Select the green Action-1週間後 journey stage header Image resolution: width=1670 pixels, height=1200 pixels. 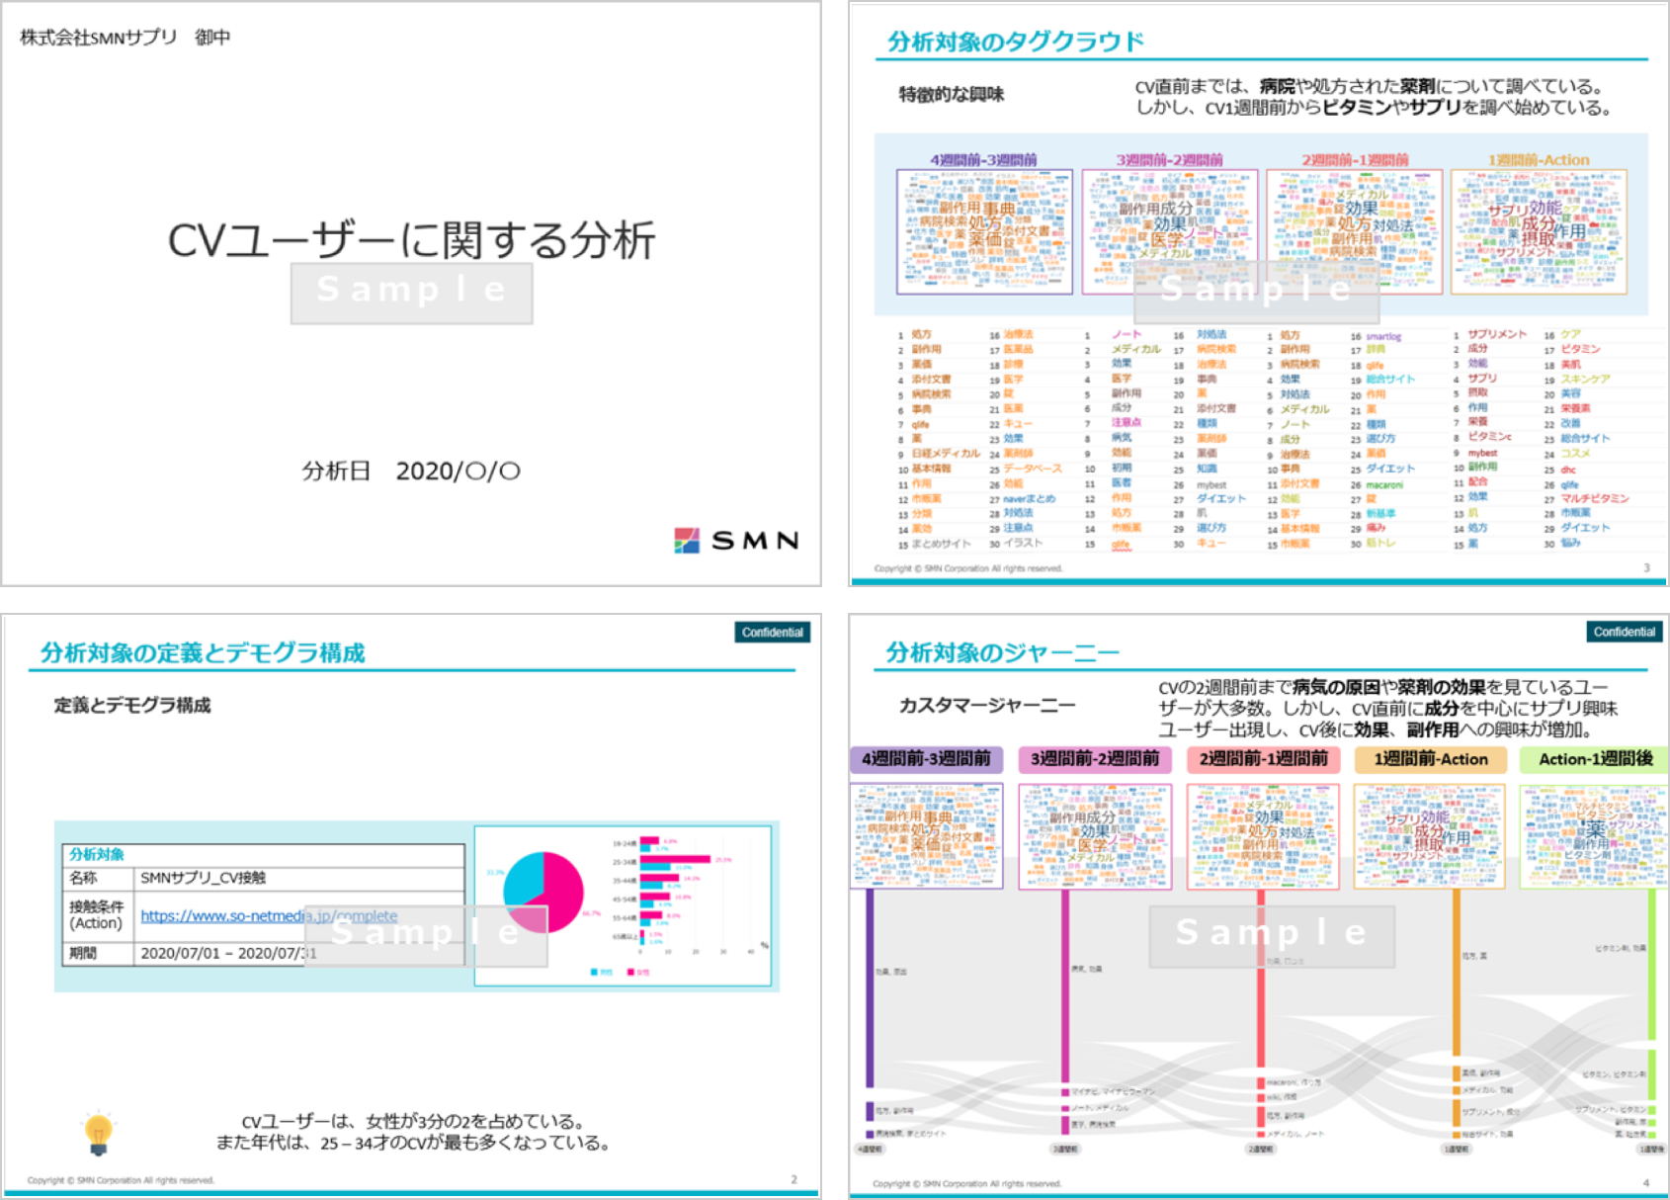(x=1595, y=759)
